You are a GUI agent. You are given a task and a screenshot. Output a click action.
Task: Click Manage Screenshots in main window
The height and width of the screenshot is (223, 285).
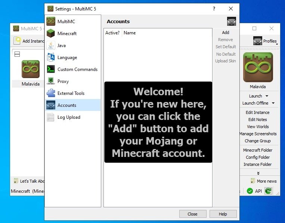(x=258, y=134)
